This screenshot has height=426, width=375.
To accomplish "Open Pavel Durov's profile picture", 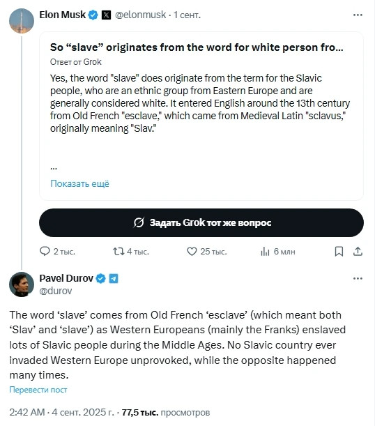I will click(x=22, y=284).
